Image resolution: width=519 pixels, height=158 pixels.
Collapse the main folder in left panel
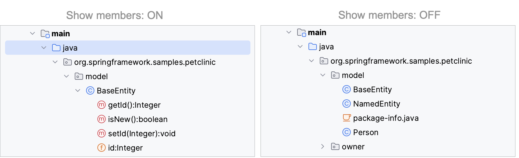coord(32,33)
